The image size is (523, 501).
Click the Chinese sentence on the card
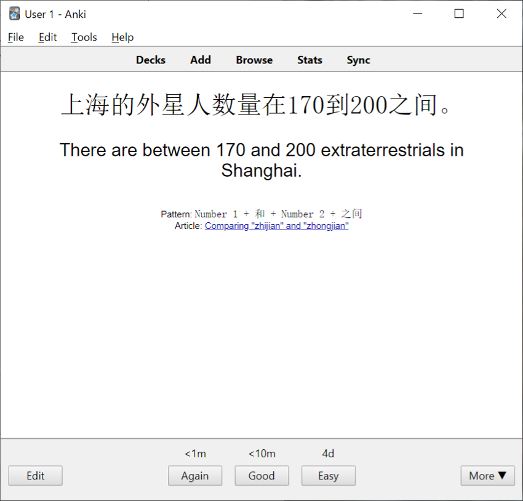click(x=256, y=105)
